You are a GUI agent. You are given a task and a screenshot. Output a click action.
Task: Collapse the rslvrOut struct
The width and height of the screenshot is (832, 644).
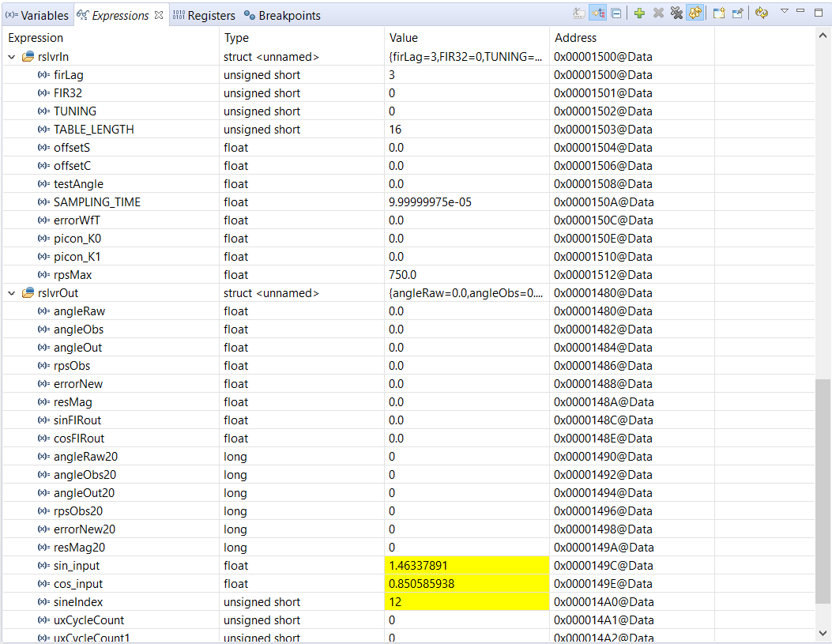(x=10, y=292)
